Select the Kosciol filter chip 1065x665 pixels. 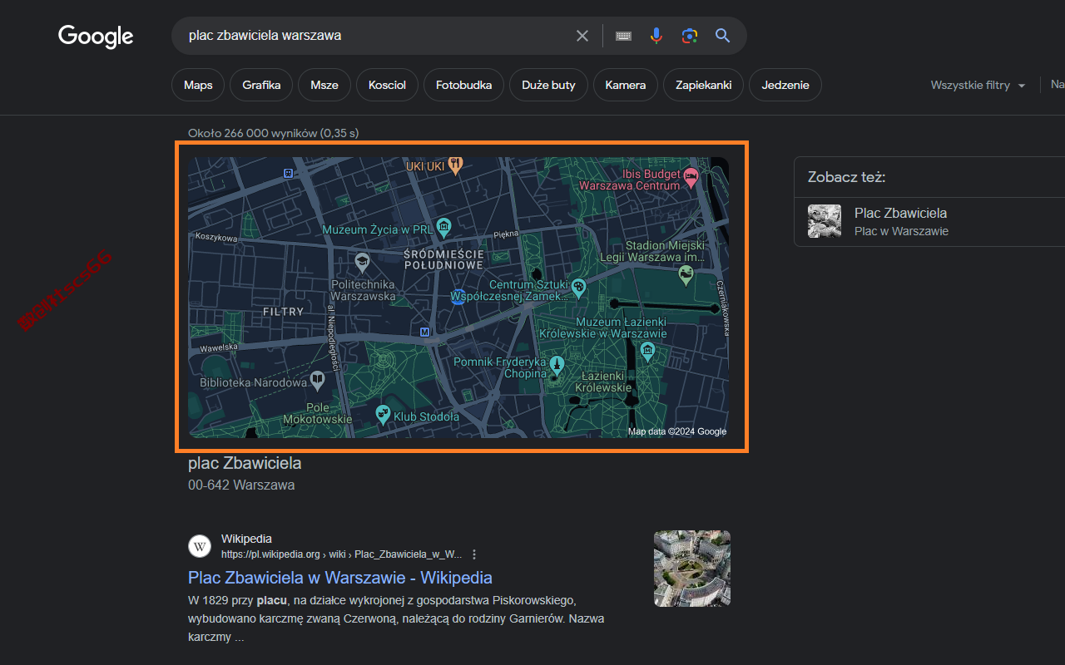pyautogui.click(x=387, y=85)
